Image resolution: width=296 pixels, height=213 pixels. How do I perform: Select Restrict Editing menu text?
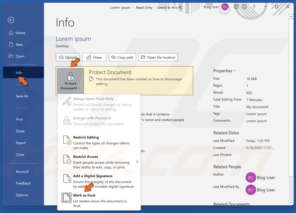(x=86, y=137)
